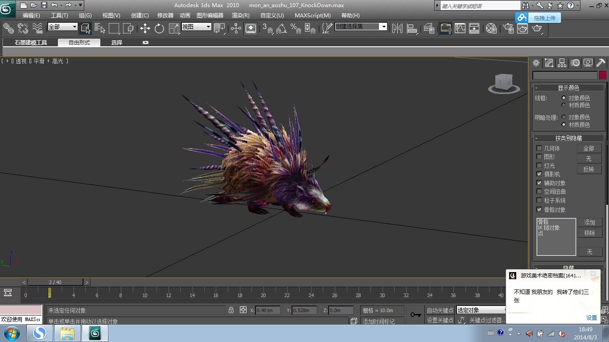Click the Mirror tool icon
The height and width of the screenshot is (342, 609).
397,28
